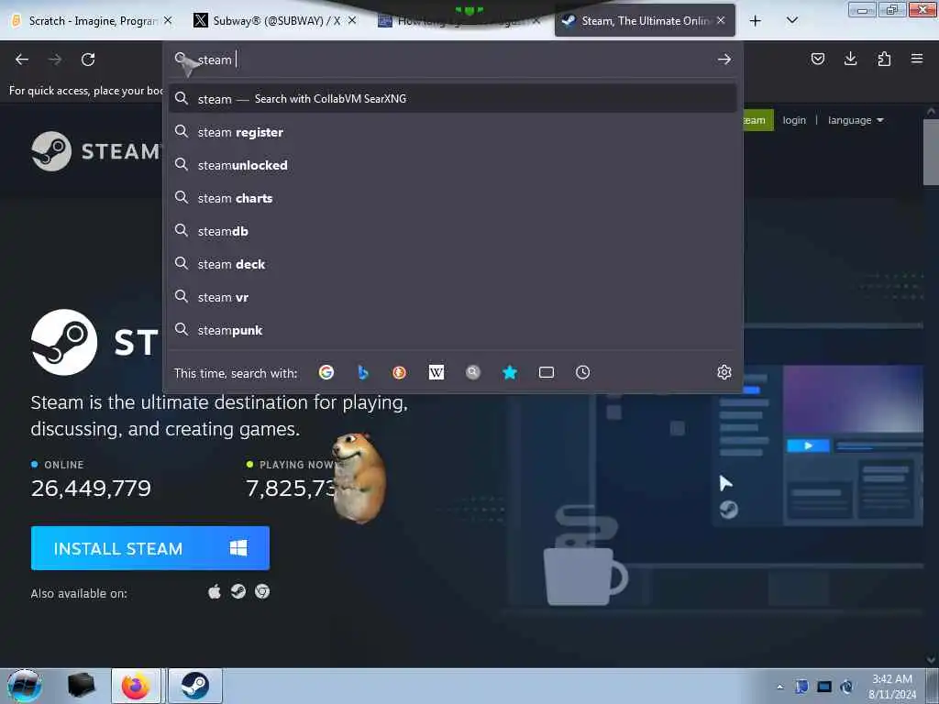Open a new tab with plus button

click(756, 21)
